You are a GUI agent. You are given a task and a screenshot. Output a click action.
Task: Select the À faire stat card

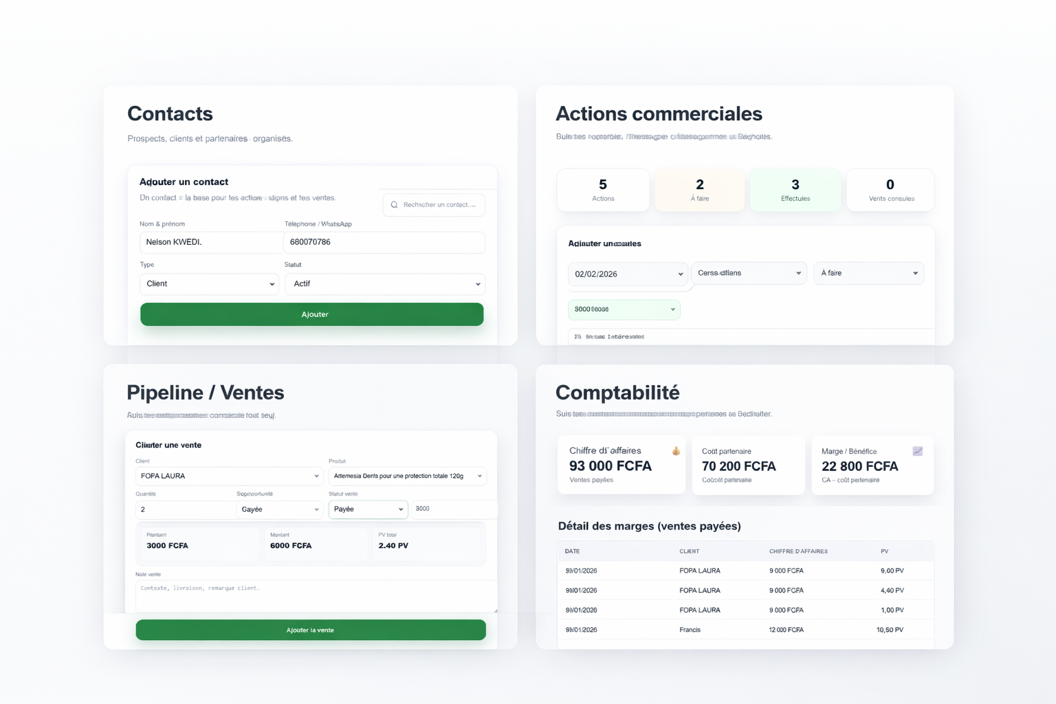[x=699, y=190]
